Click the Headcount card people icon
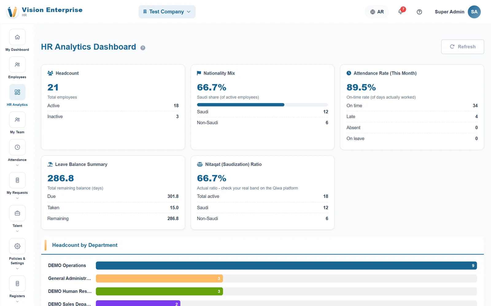Image resolution: width=491 pixels, height=306 pixels. (50, 73)
